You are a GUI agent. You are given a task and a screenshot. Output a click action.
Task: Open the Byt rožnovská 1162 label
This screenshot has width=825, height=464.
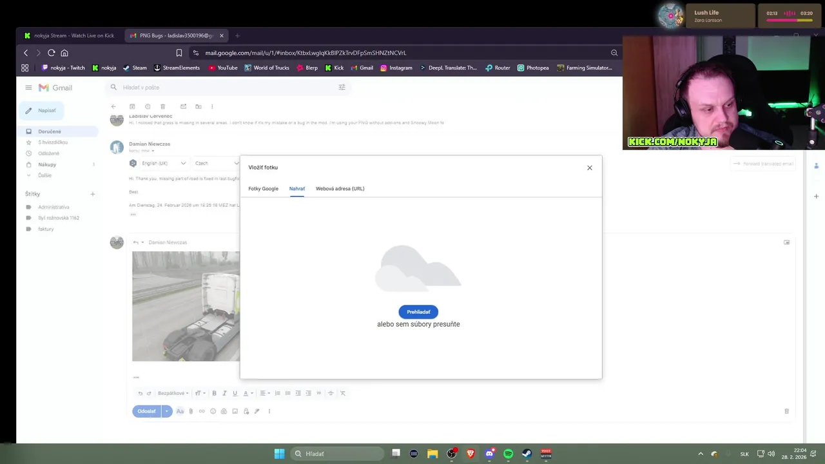tap(59, 218)
